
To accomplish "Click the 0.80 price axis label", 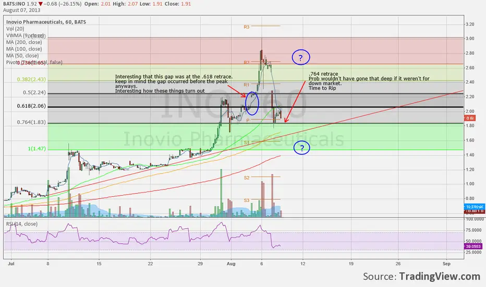I will tap(469, 199).
